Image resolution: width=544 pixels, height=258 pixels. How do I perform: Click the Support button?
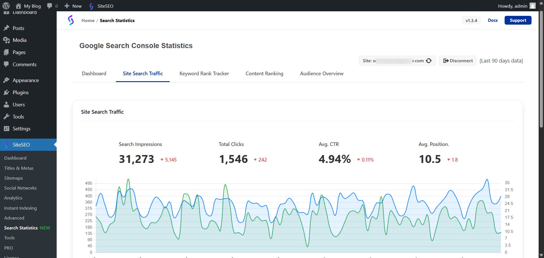click(518, 20)
